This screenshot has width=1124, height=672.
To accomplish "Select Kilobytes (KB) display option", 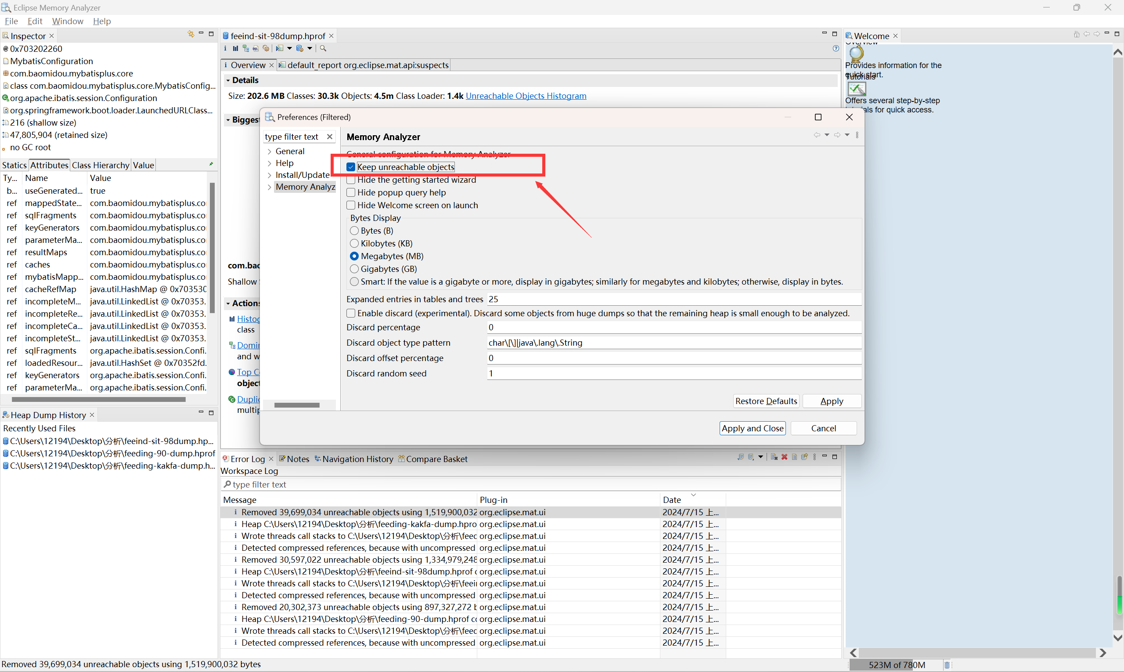I will 354,244.
